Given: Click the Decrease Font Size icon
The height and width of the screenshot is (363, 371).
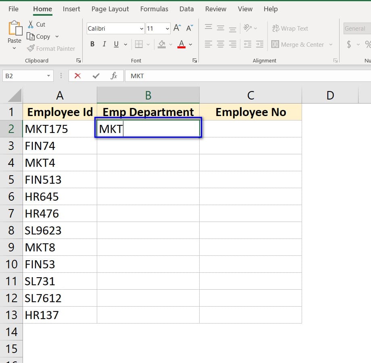Looking at the screenshot, I should (x=190, y=28).
